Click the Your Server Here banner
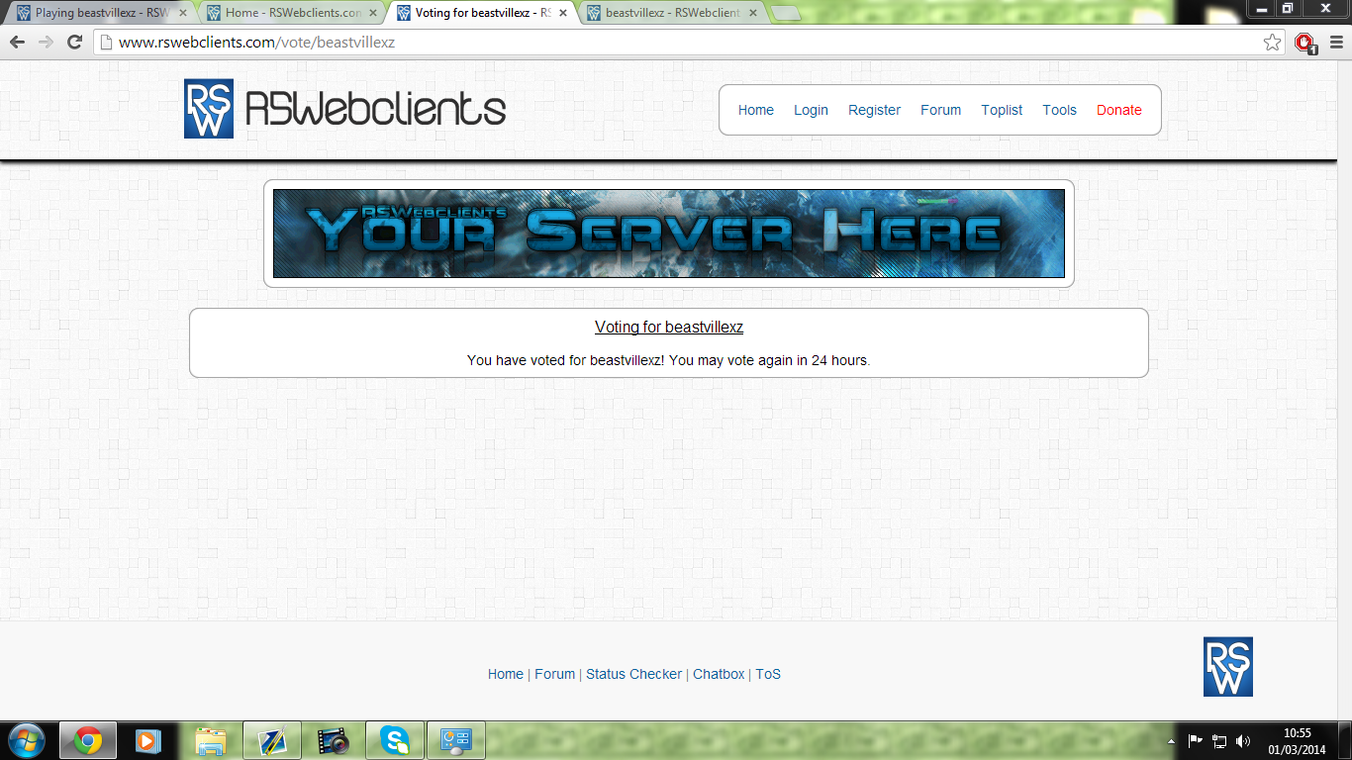Viewport: 1352px width, 760px height. pyautogui.click(x=669, y=234)
